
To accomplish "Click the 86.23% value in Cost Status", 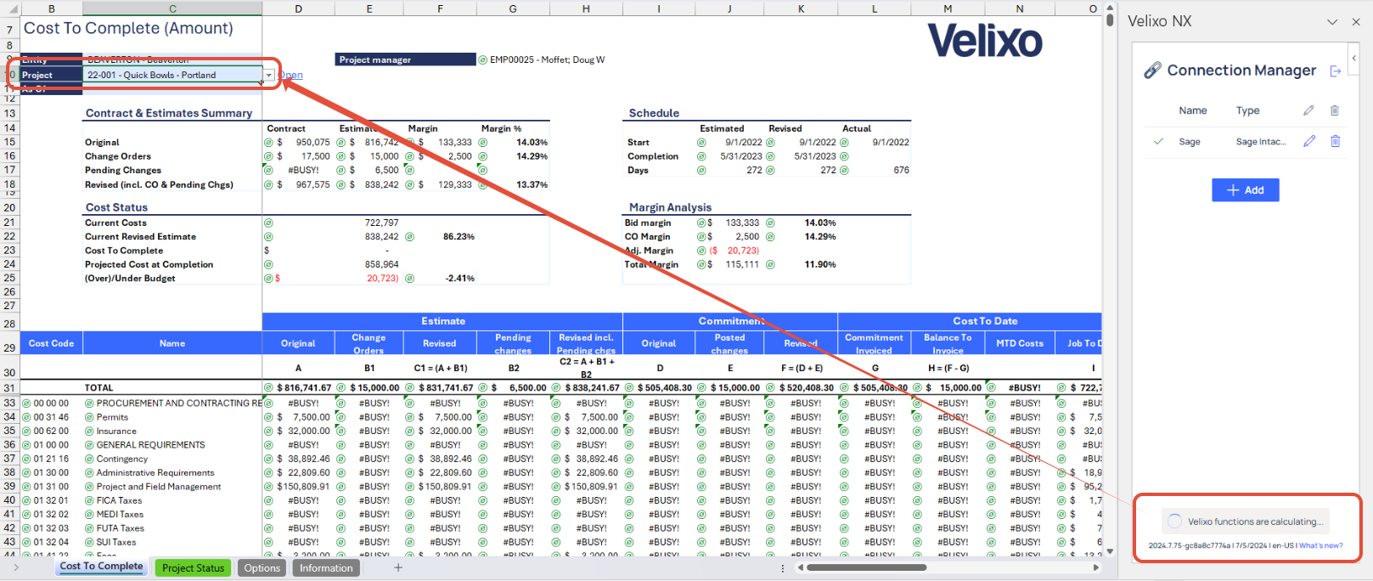I will tap(459, 237).
